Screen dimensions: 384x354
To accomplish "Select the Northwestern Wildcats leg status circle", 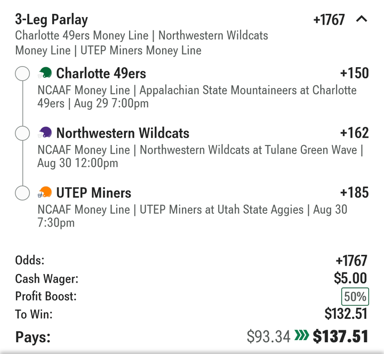I will click(22, 133).
